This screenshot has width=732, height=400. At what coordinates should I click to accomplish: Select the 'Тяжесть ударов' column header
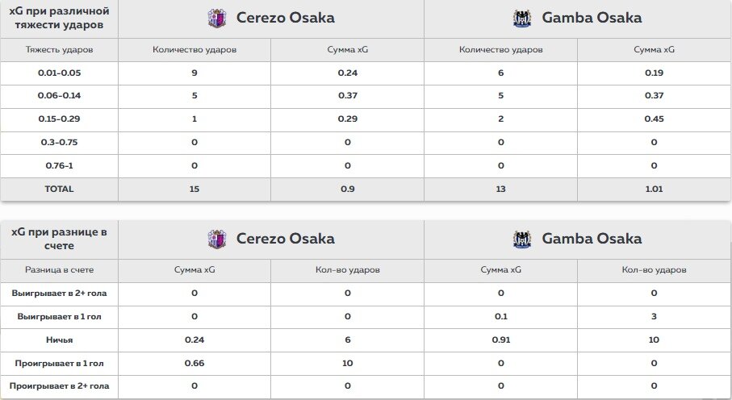click(59, 49)
